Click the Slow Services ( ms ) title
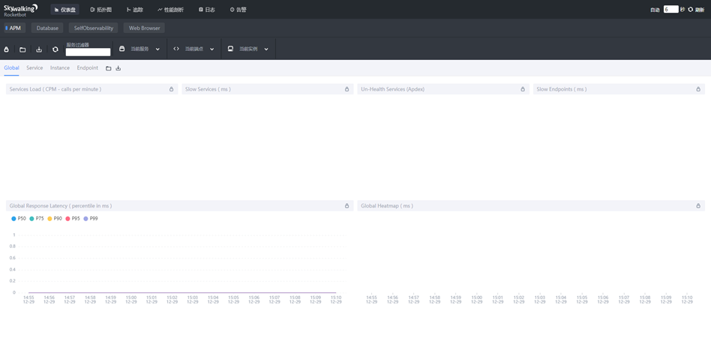This screenshot has height=341, width=711. point(208,89)
